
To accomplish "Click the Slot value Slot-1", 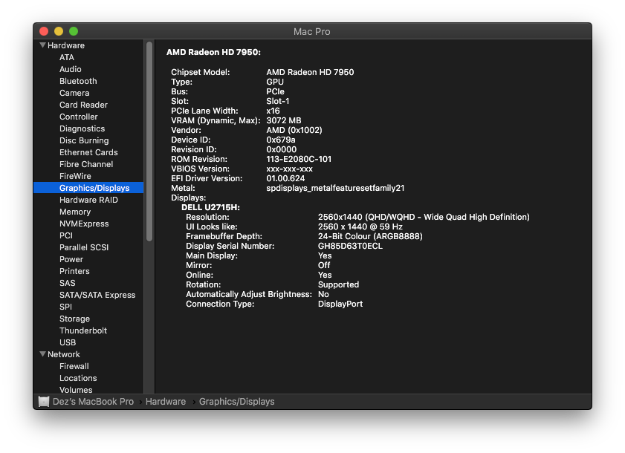I will click(278, 101).
